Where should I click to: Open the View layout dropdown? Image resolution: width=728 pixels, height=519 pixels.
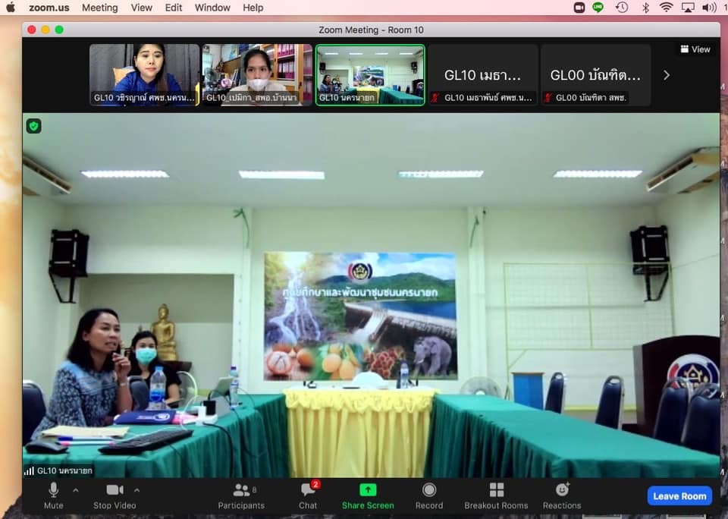coord(695,49)
